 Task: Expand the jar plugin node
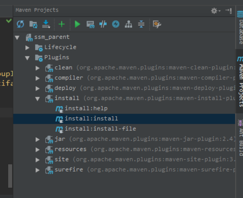pyautogui.click(x=38, y=139)
